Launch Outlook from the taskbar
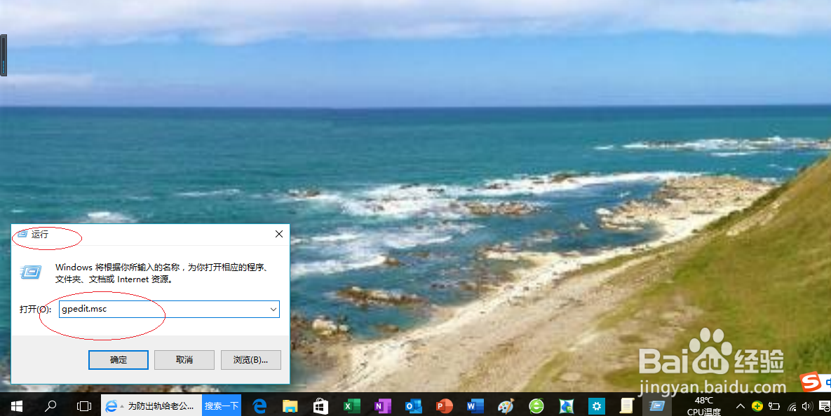The height and width of the screenshot is (416, 831). (413, 406)
